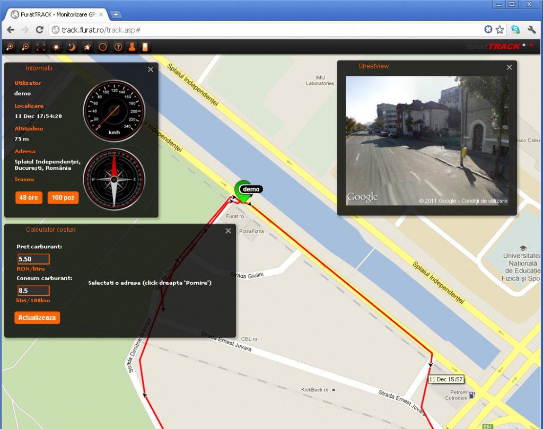Click PizzaFizza place on map

click(x=251, y=231)
